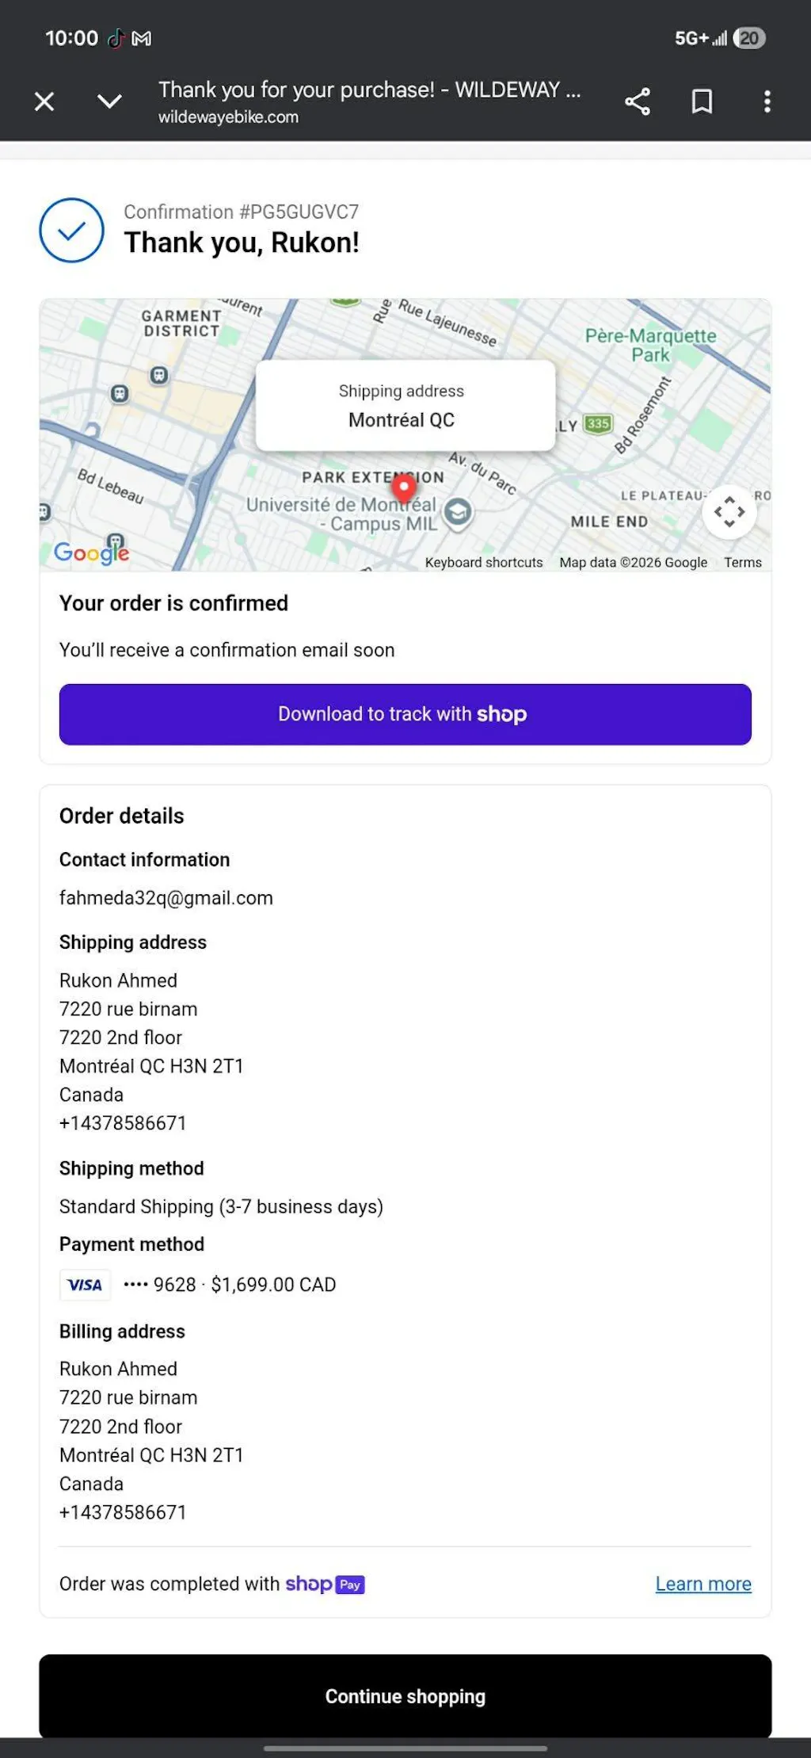Expand the page dropdown chevron
Viewport: 811px width, 1758px height.
pyautogui.click(x=109, y=101)
